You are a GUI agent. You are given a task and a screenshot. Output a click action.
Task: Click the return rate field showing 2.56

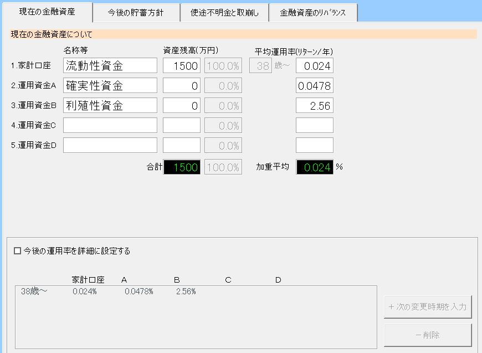(x=315, y=106)
